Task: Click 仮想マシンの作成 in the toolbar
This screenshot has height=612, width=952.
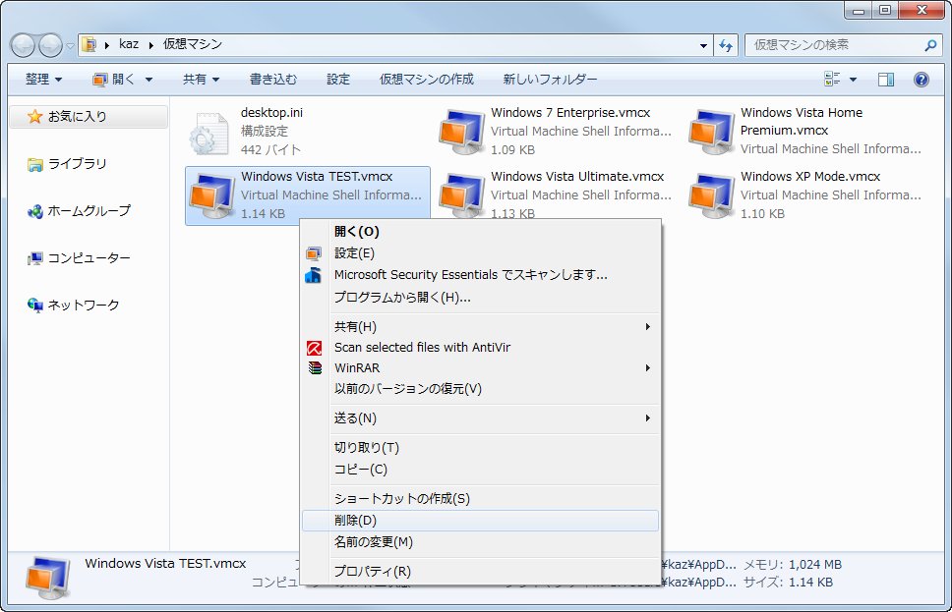Action: (x=427, y=79)
